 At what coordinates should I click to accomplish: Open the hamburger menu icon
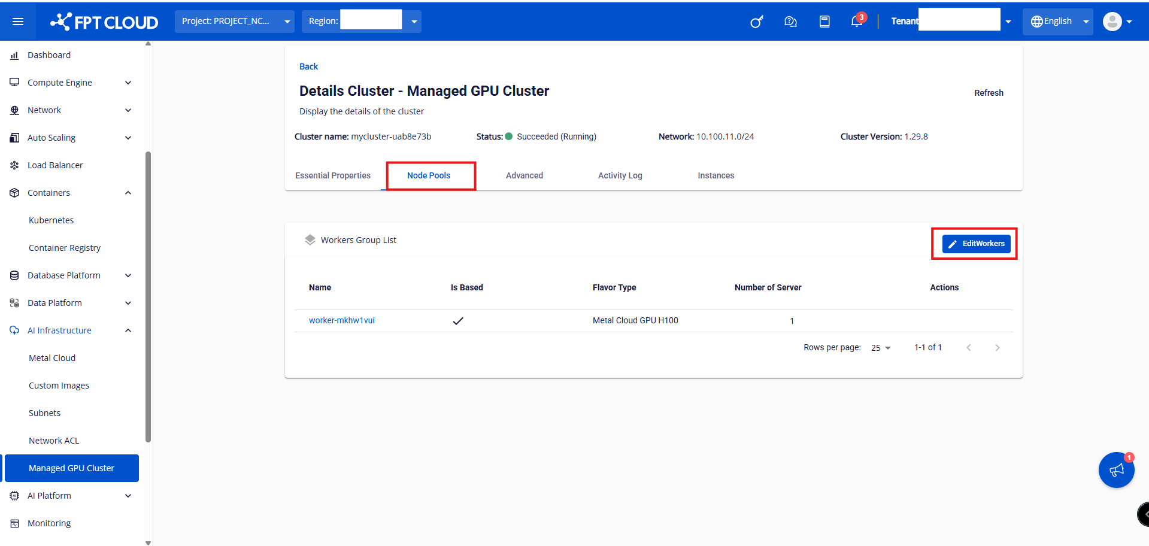click(x=18, y=22)
